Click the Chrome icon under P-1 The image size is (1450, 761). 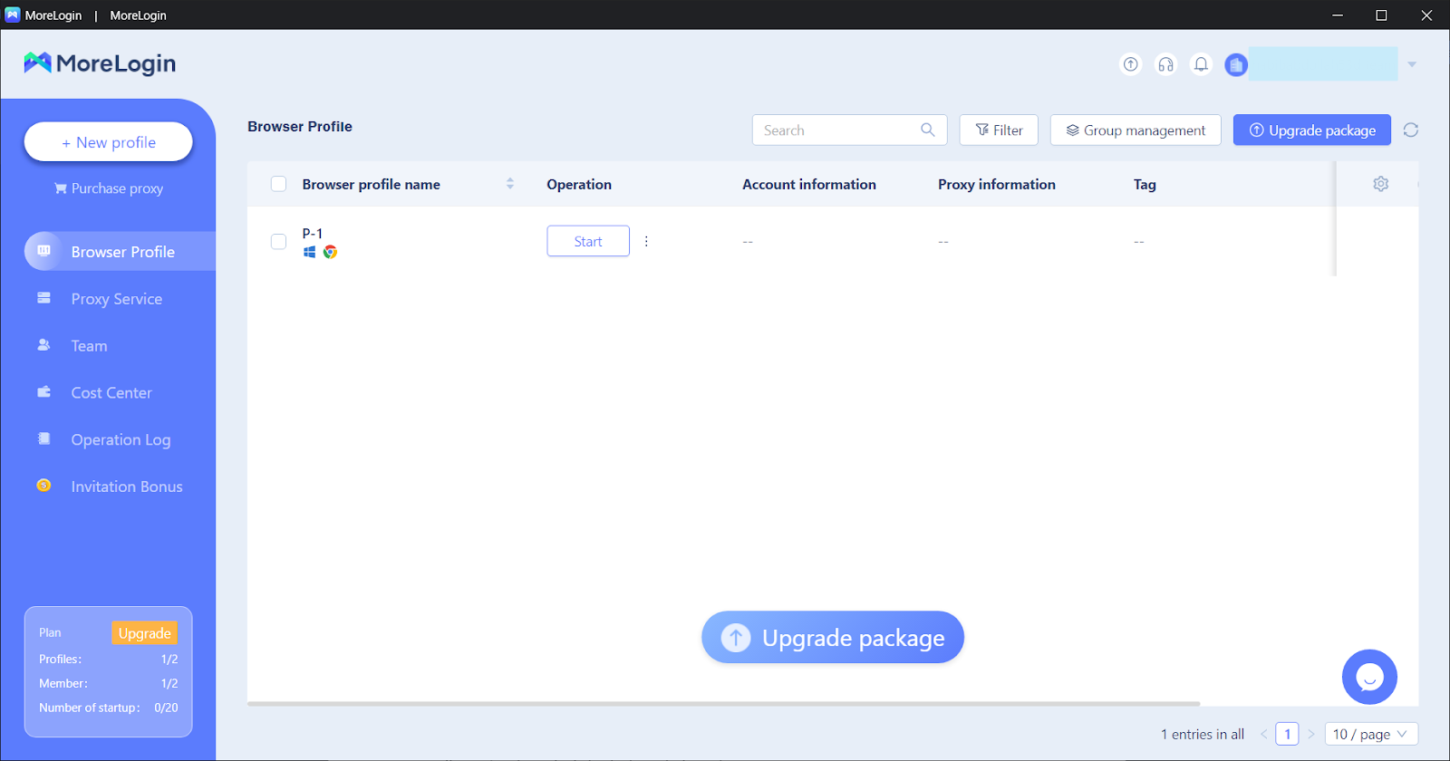pos(330,252)
